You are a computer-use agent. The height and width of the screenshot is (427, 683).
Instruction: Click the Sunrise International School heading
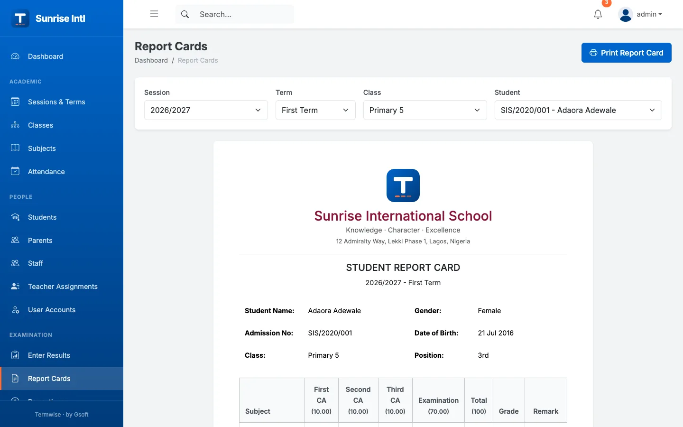click(403, 216)
